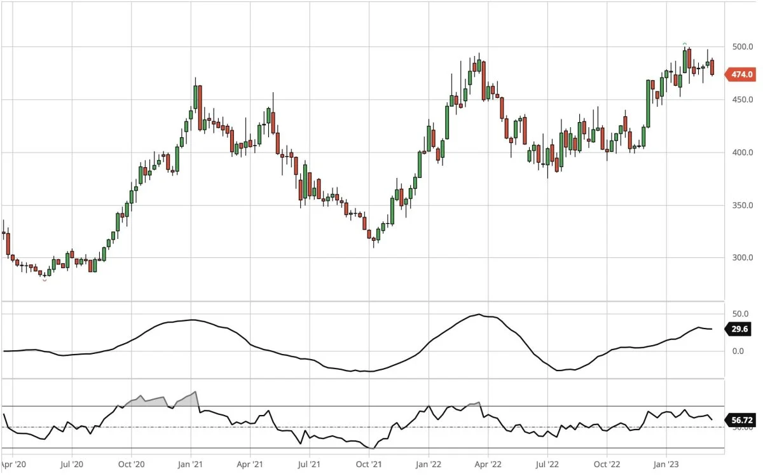Click the 300.0 price axis label
763x476 pixels.
pyautogui.click(x=741, y=258)
